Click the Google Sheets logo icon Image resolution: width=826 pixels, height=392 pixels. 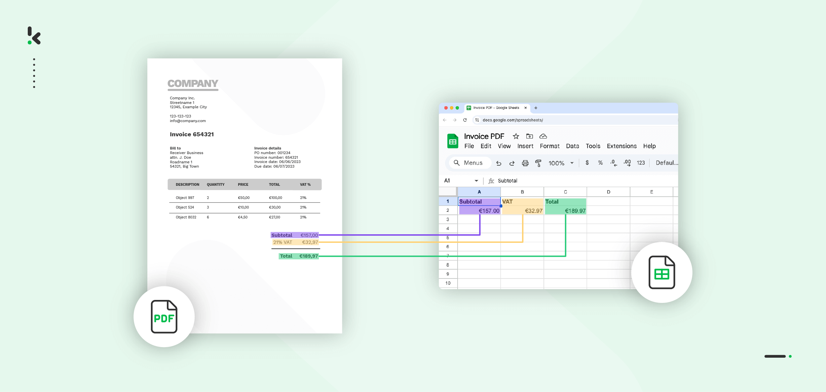(x=453, y=141)
